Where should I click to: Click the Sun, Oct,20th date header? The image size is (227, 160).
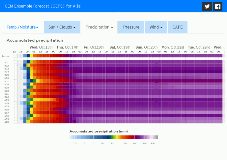(x=146, y=47)
